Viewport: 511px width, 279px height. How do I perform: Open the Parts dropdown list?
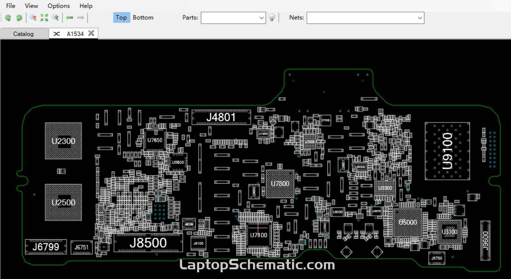point(261,18)
